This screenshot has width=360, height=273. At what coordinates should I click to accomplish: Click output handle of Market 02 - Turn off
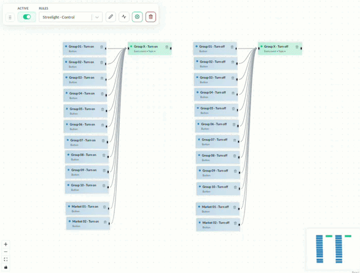coord(239,224)
